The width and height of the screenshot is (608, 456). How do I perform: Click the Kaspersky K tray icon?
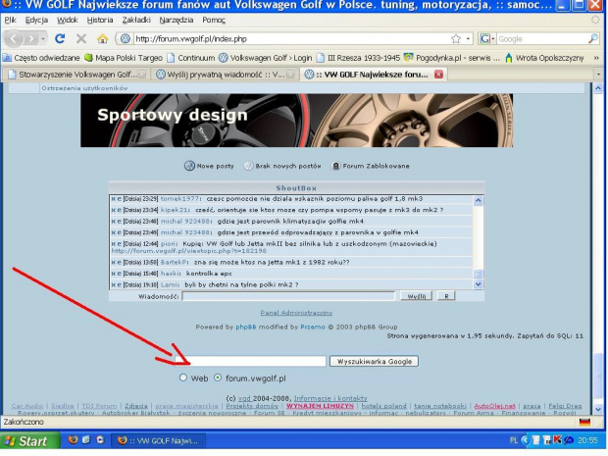(x=558, y=439)
